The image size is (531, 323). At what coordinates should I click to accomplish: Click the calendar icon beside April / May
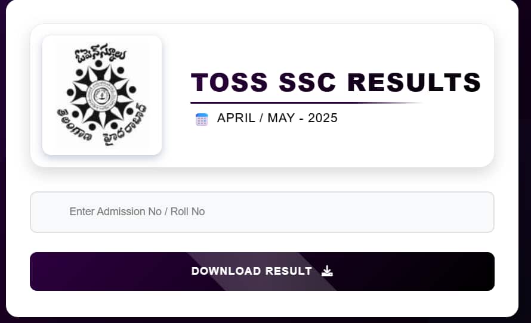[202, 119]
